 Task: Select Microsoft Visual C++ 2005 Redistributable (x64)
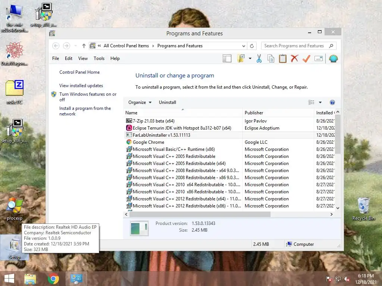tap(229, 163)
